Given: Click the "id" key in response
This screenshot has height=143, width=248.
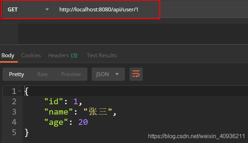Looking at the screenshot, I should (x=54, y=101).
